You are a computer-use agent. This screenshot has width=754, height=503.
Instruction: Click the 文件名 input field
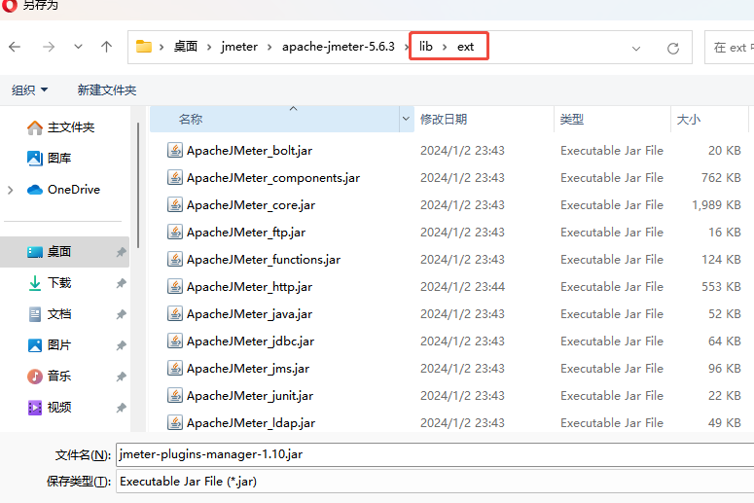pos(435,454)
